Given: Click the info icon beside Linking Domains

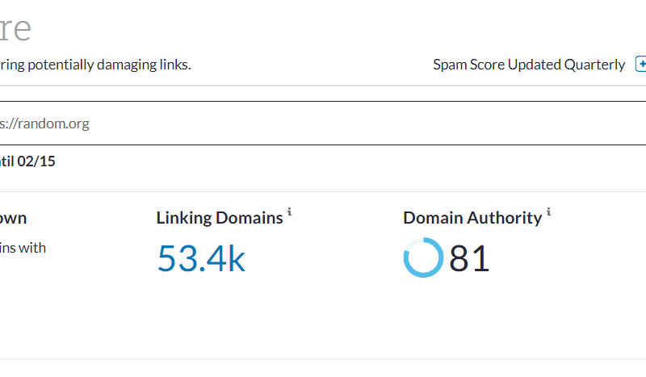Looking at the screenshot, I should 290,212.
